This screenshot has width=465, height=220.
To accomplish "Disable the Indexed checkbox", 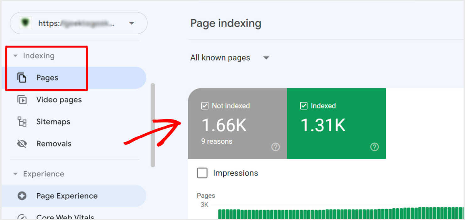I will 304,106.
